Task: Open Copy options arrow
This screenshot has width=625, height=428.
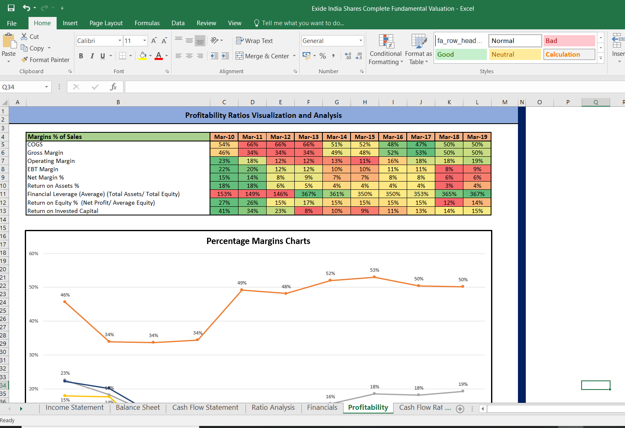Action: [x=49, y=48]
